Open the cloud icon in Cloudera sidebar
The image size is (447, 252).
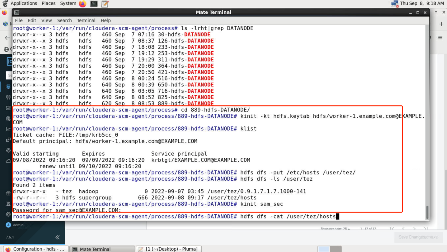(8, 161)
